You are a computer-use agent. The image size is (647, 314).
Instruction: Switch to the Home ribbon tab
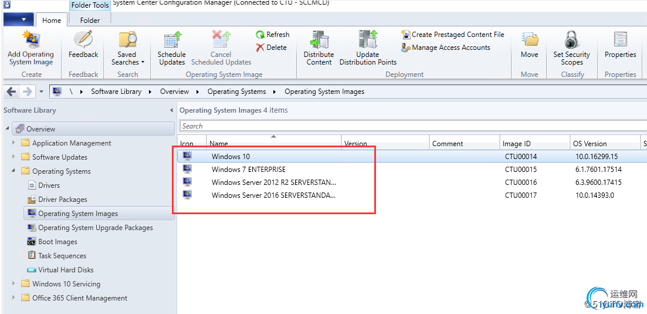(52, 20)
